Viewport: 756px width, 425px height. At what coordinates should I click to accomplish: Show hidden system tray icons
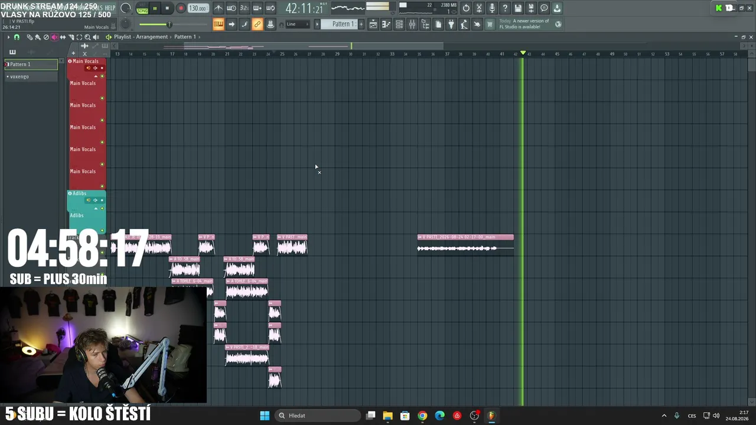pyautogui.click(x=664, y=416)
